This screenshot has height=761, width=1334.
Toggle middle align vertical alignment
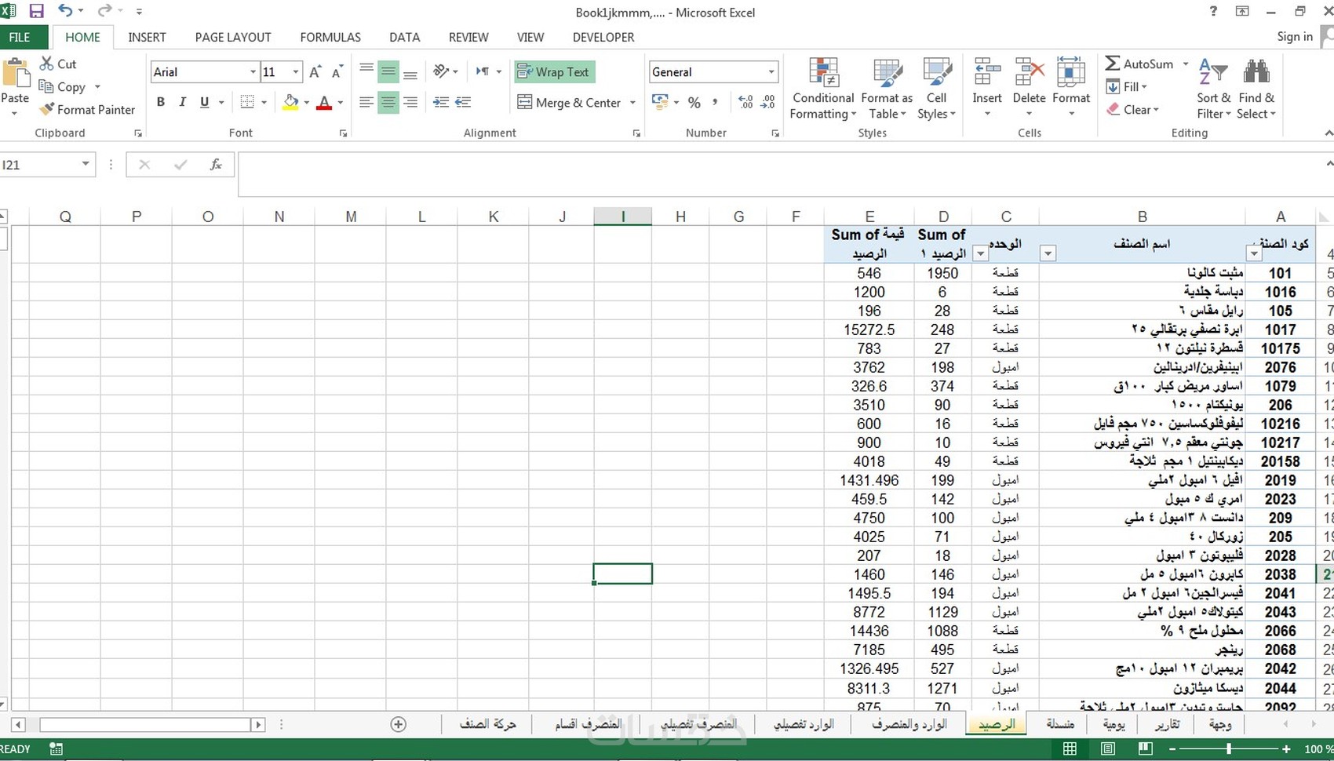tap(388, 71)
